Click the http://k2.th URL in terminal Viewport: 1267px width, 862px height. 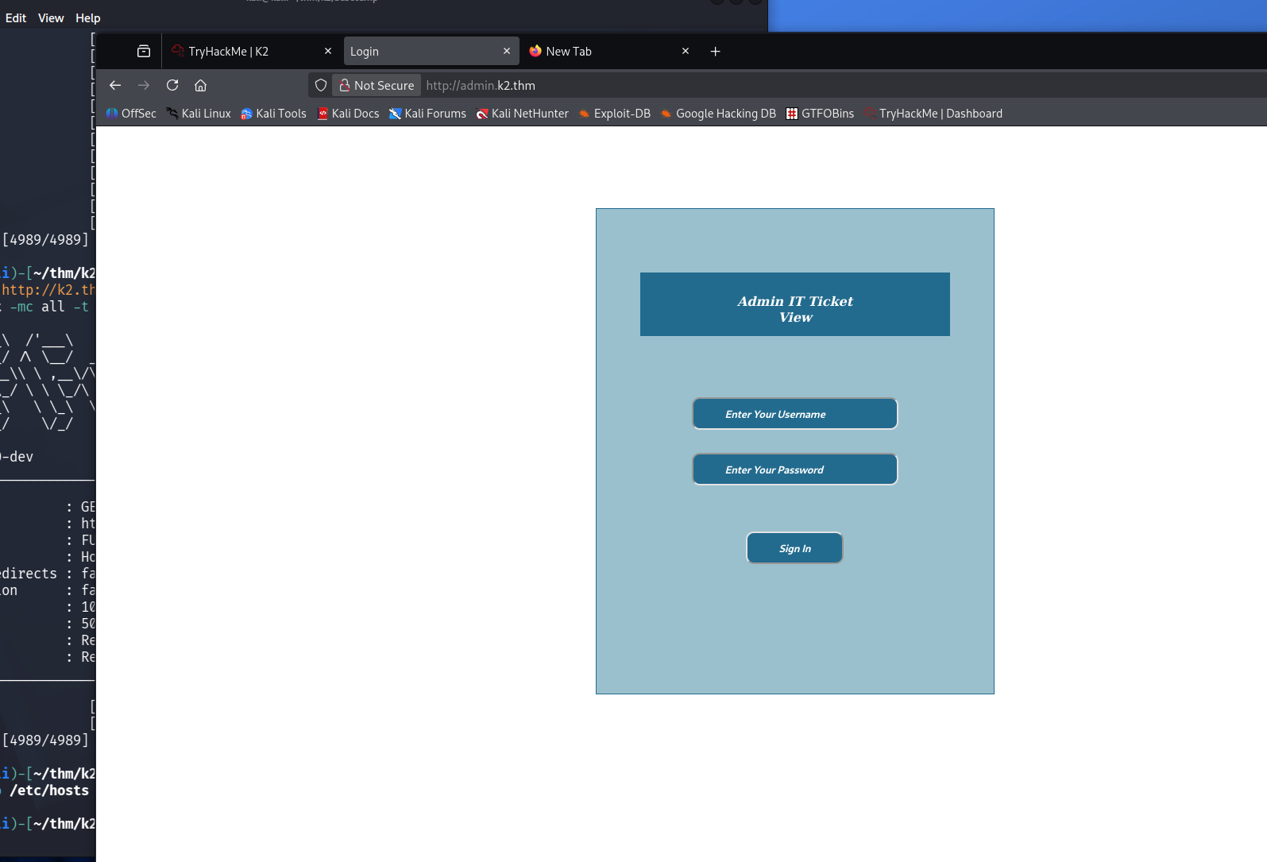pos(48,290)
